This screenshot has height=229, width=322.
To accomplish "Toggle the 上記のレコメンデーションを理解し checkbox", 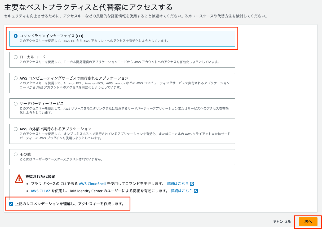I will (x=11, y=204).
